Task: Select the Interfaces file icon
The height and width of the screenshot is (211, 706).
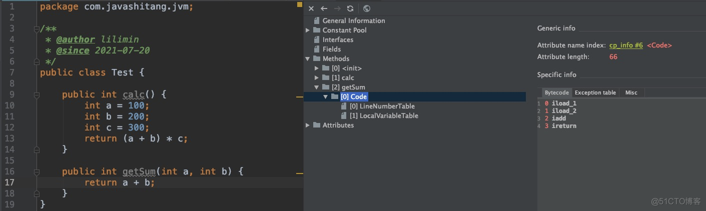Action: click(316, 39)
